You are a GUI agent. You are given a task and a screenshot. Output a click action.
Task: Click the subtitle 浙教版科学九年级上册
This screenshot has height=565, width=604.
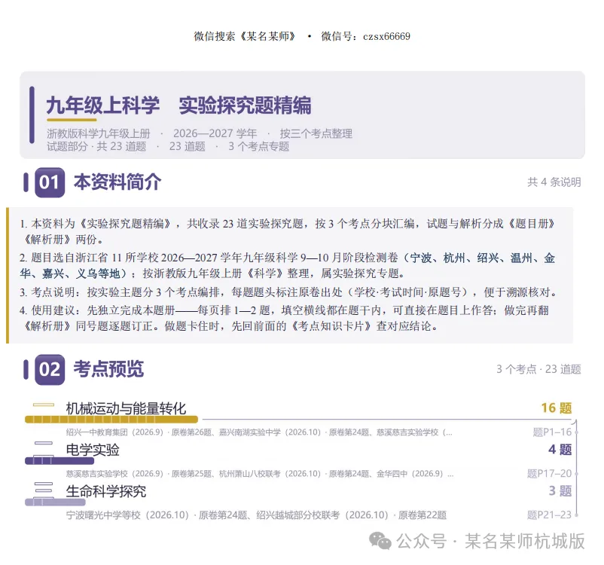click(x=99, y=133)
